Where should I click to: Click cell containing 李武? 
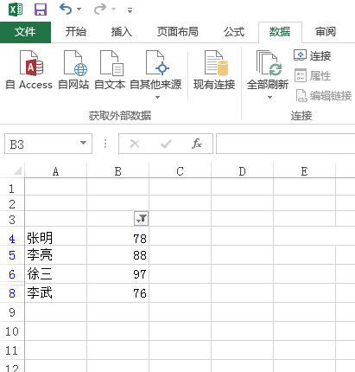click(x=56, y=293)
